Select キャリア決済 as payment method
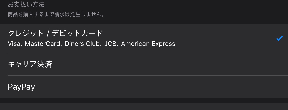The image size is (288, 110). point(30,64)
